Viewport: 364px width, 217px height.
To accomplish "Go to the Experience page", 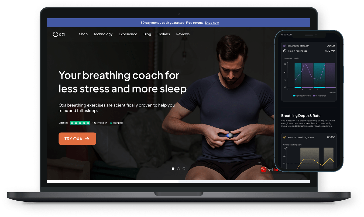I will (x=128, y=34).
